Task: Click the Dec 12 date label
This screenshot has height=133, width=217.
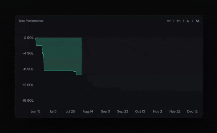Action: coord(192,112)
